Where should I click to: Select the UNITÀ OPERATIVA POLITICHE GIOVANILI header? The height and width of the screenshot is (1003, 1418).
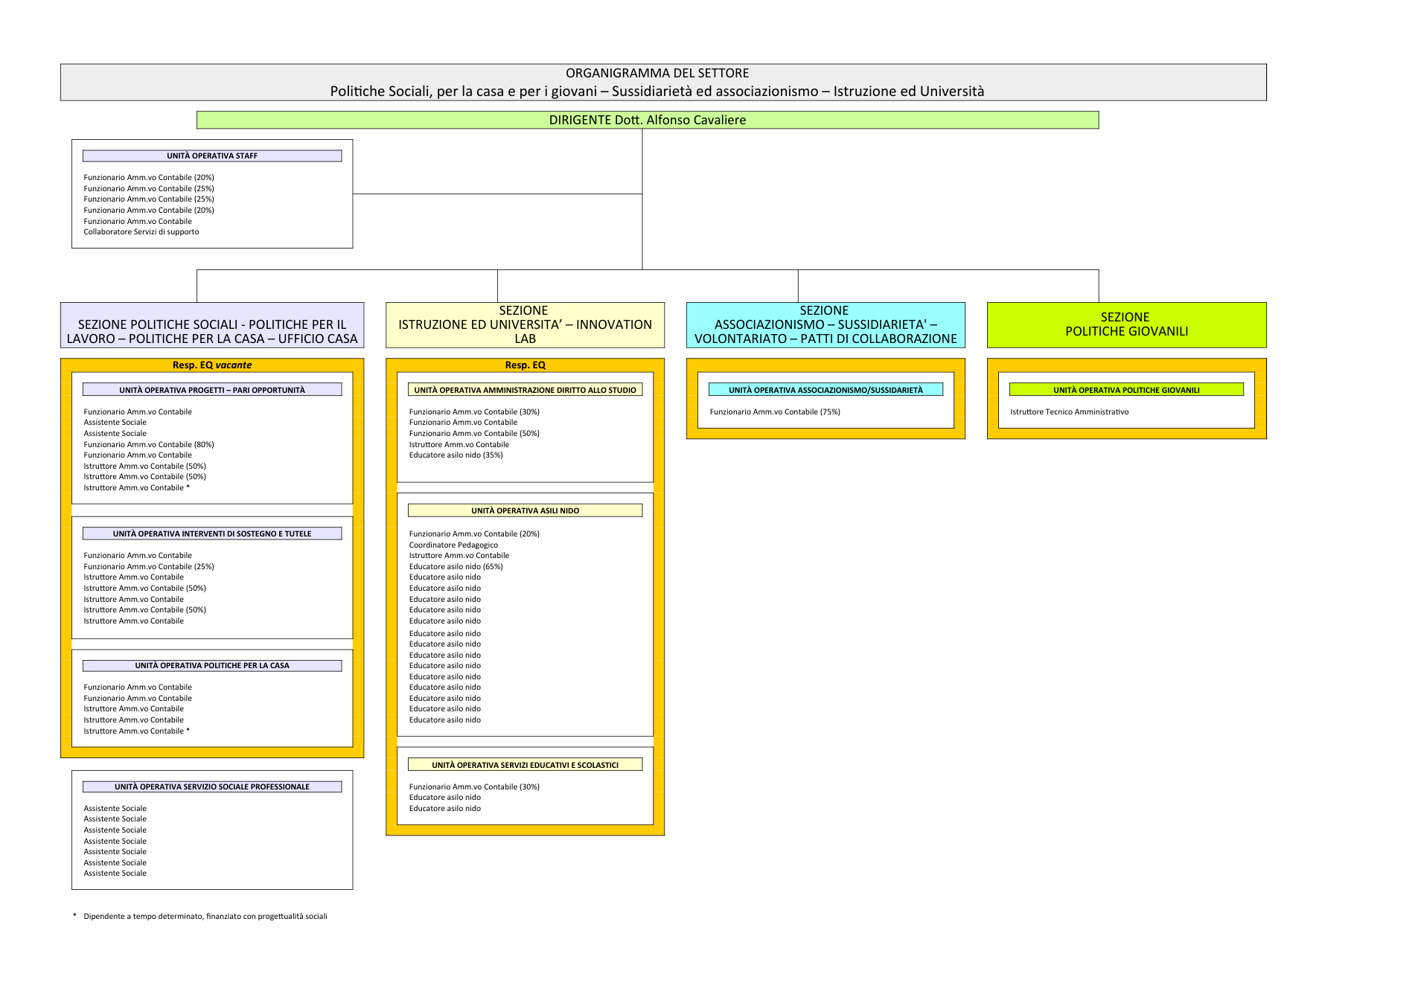pos(1126,390)
